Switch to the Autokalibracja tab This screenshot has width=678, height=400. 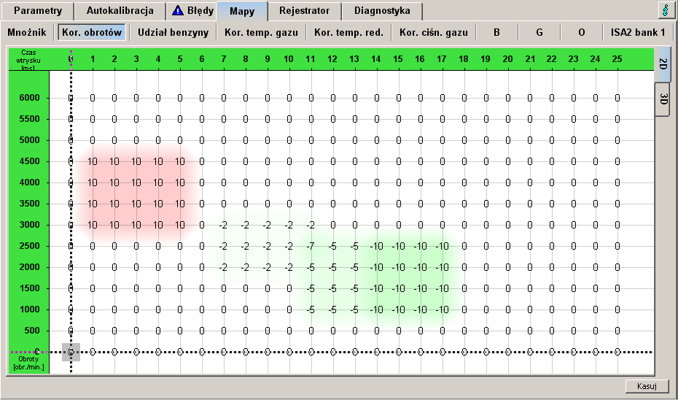tap(120, 11)
